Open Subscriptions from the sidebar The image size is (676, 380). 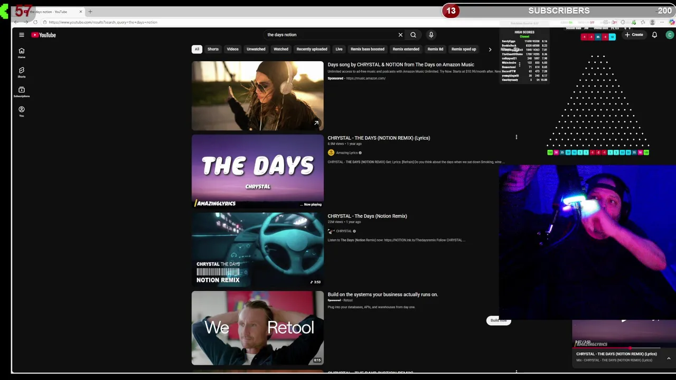tap(22, 92)
